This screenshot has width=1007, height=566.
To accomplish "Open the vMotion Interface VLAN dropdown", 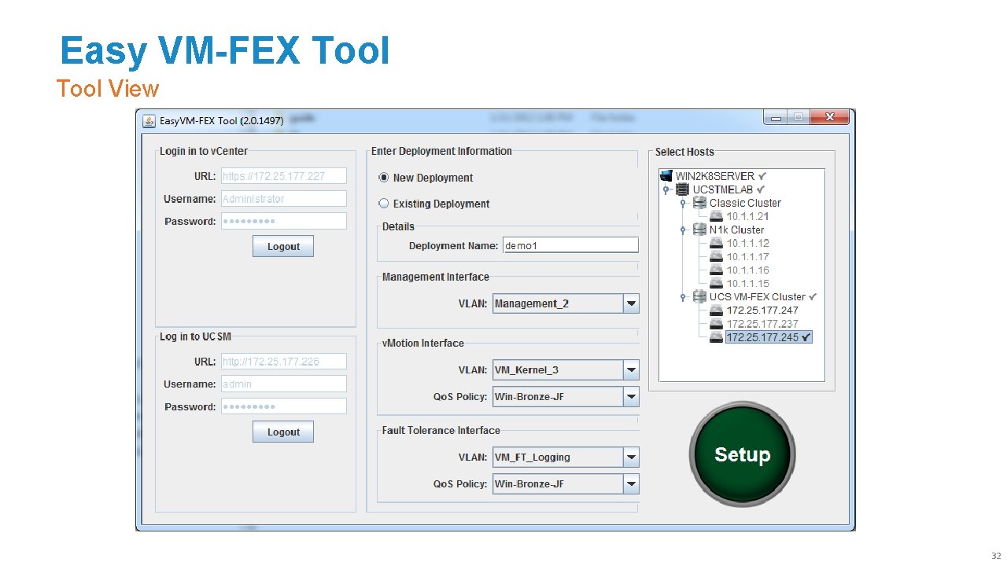I will coord(631,369).
